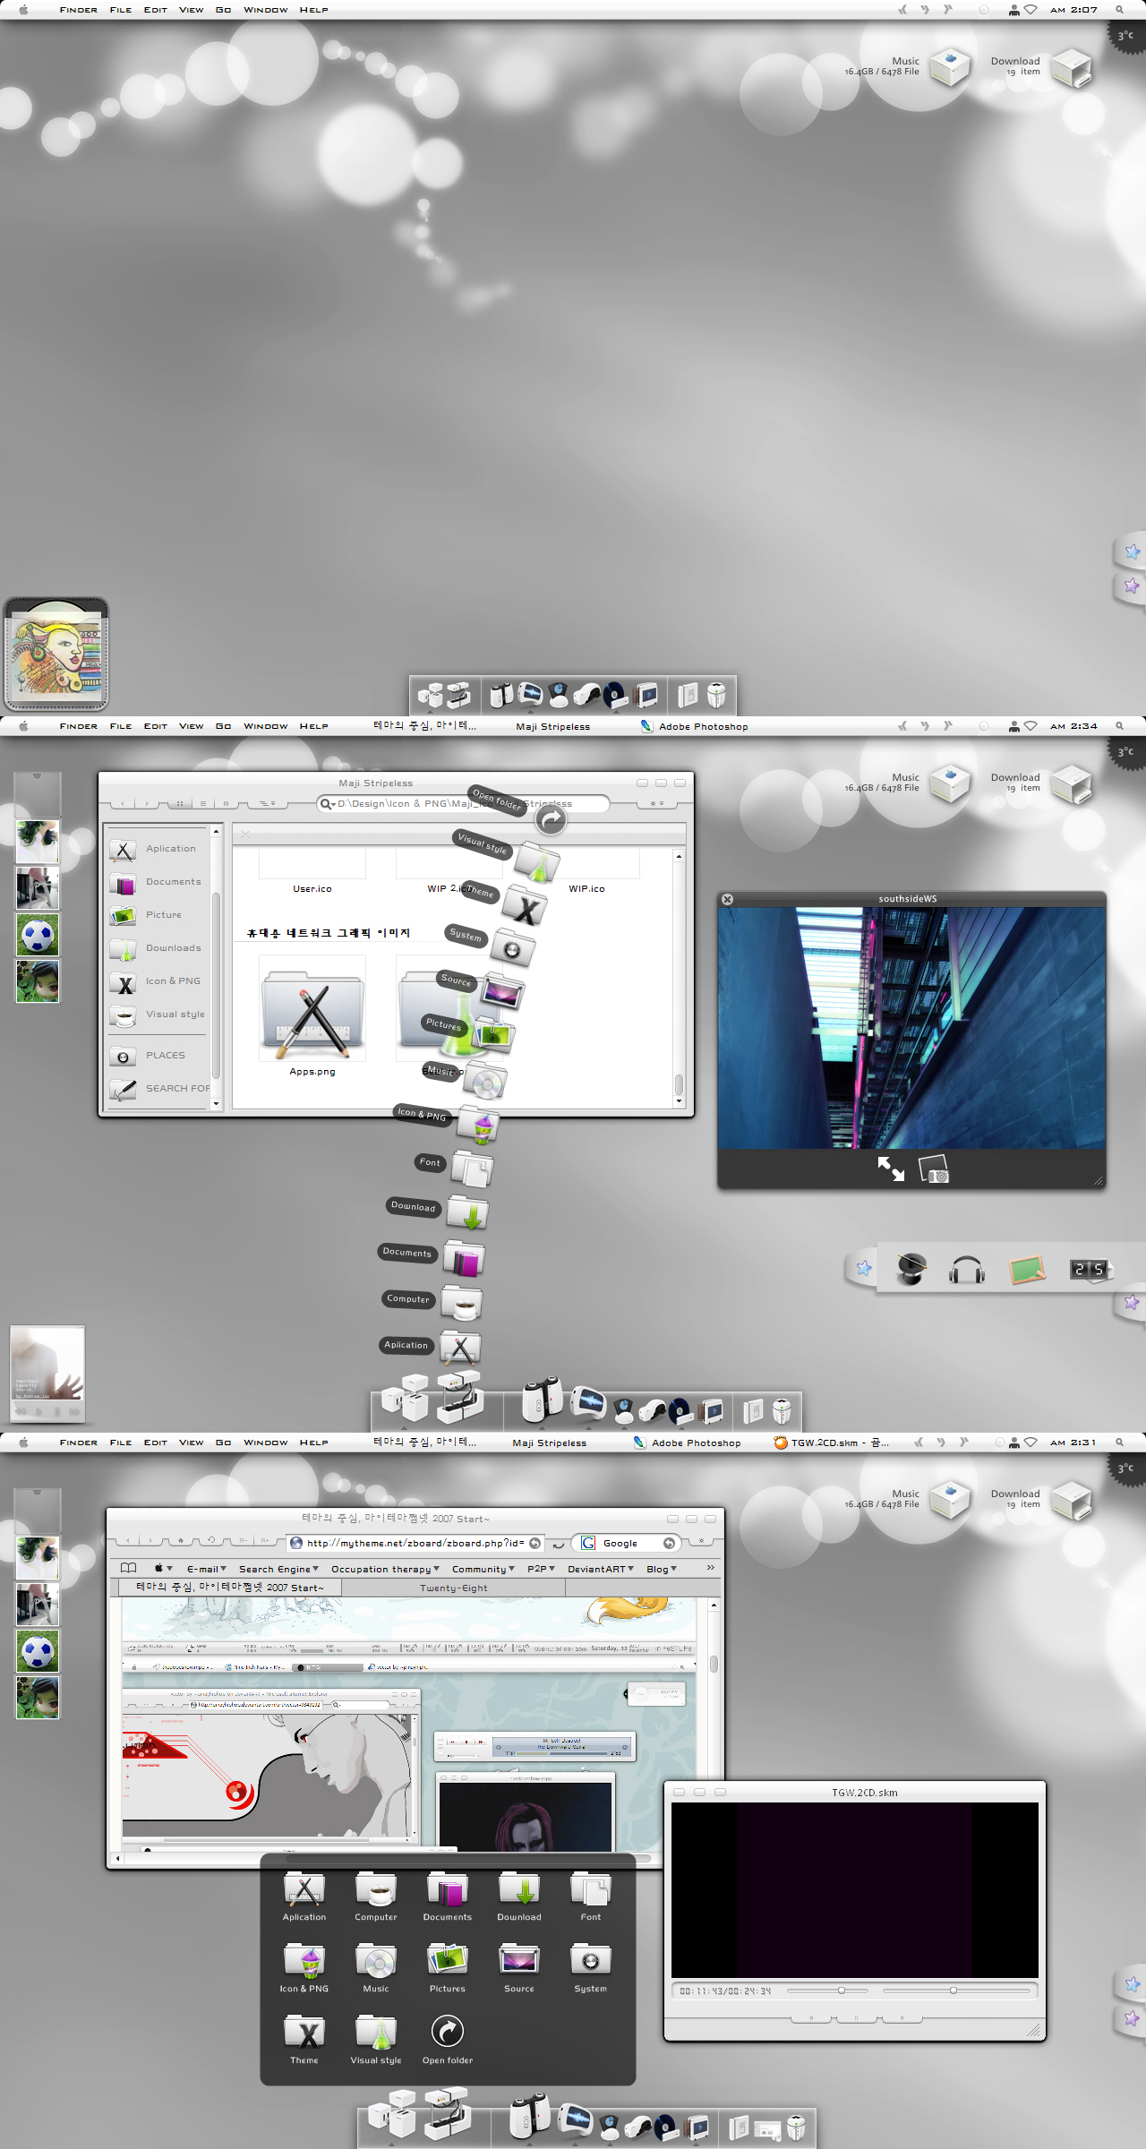Click the A- text shrink button in browser
This screenshot has width=1146, height=2149.
pyautogui.click(x=242, y=1541)
